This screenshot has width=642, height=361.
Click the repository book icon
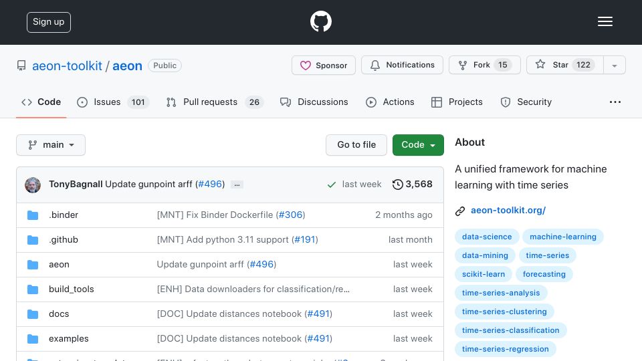21,66
